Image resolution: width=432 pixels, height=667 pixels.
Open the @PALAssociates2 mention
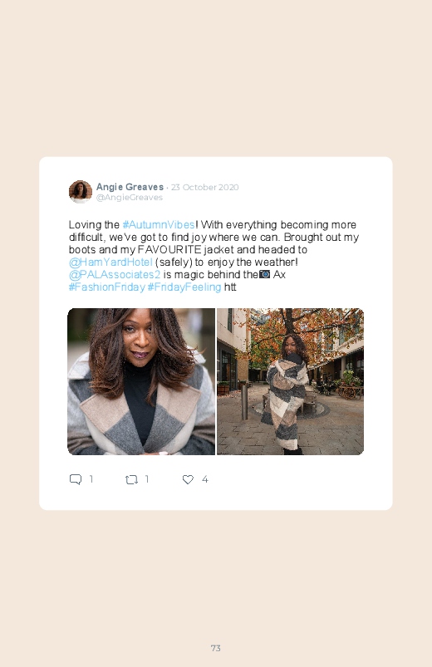click(115, 274)
